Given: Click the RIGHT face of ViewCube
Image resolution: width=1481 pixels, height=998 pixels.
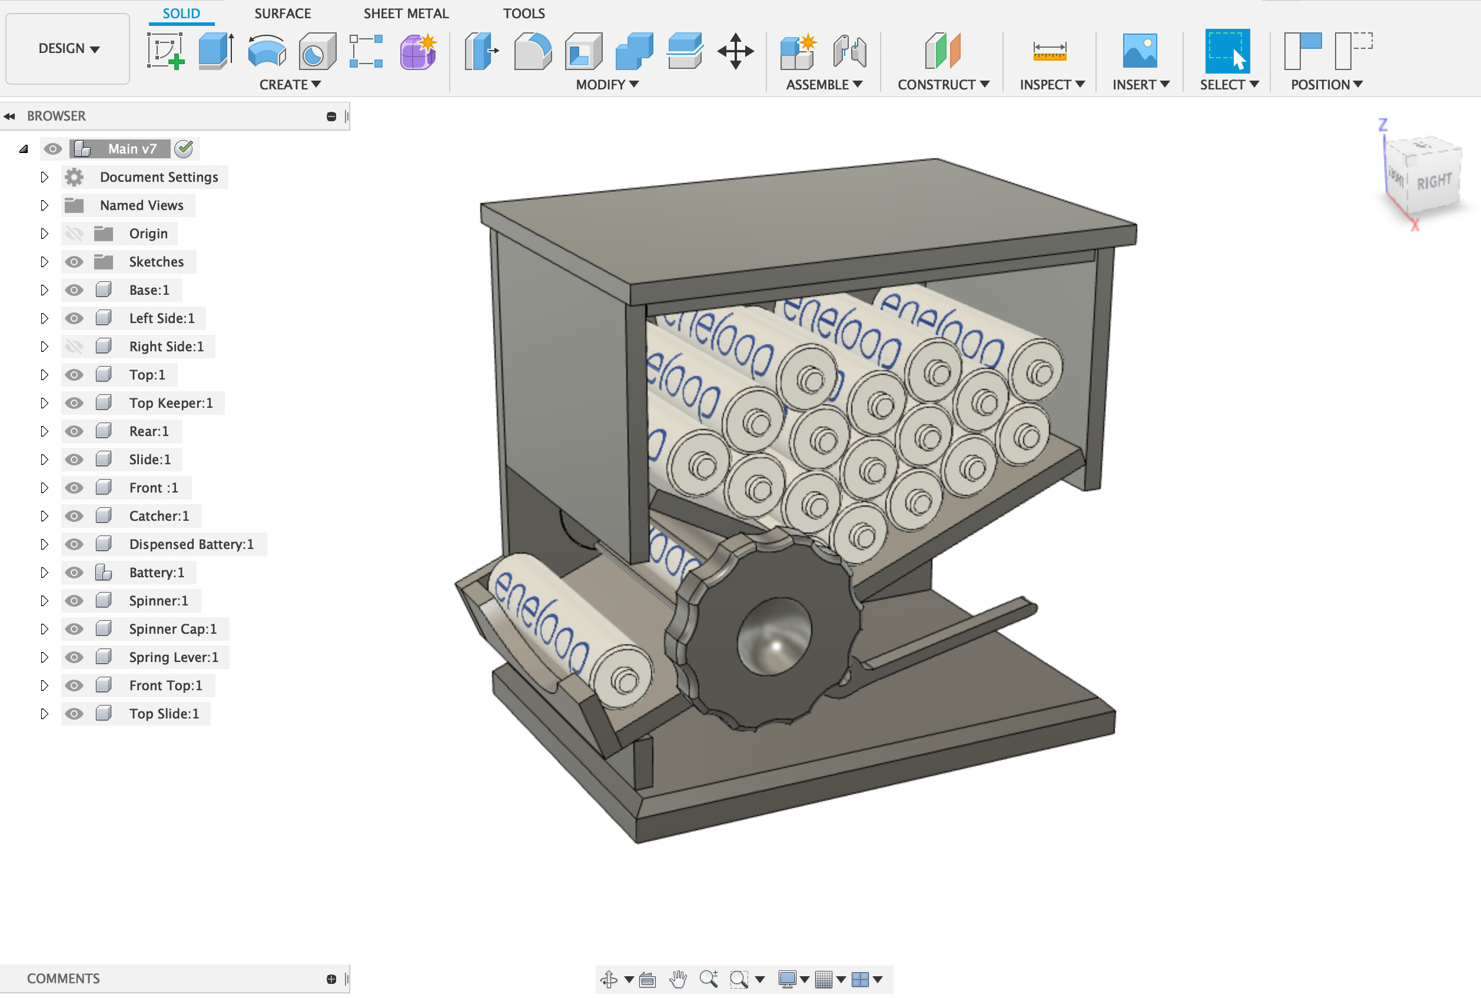Looking at the screenshot, I should (x=1433, y=182).
